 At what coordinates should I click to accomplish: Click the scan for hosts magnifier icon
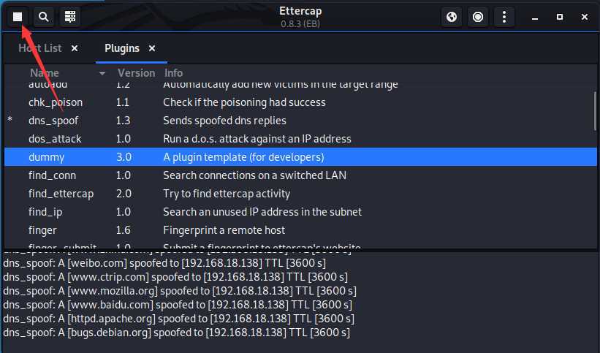click(x=44, y=17)
